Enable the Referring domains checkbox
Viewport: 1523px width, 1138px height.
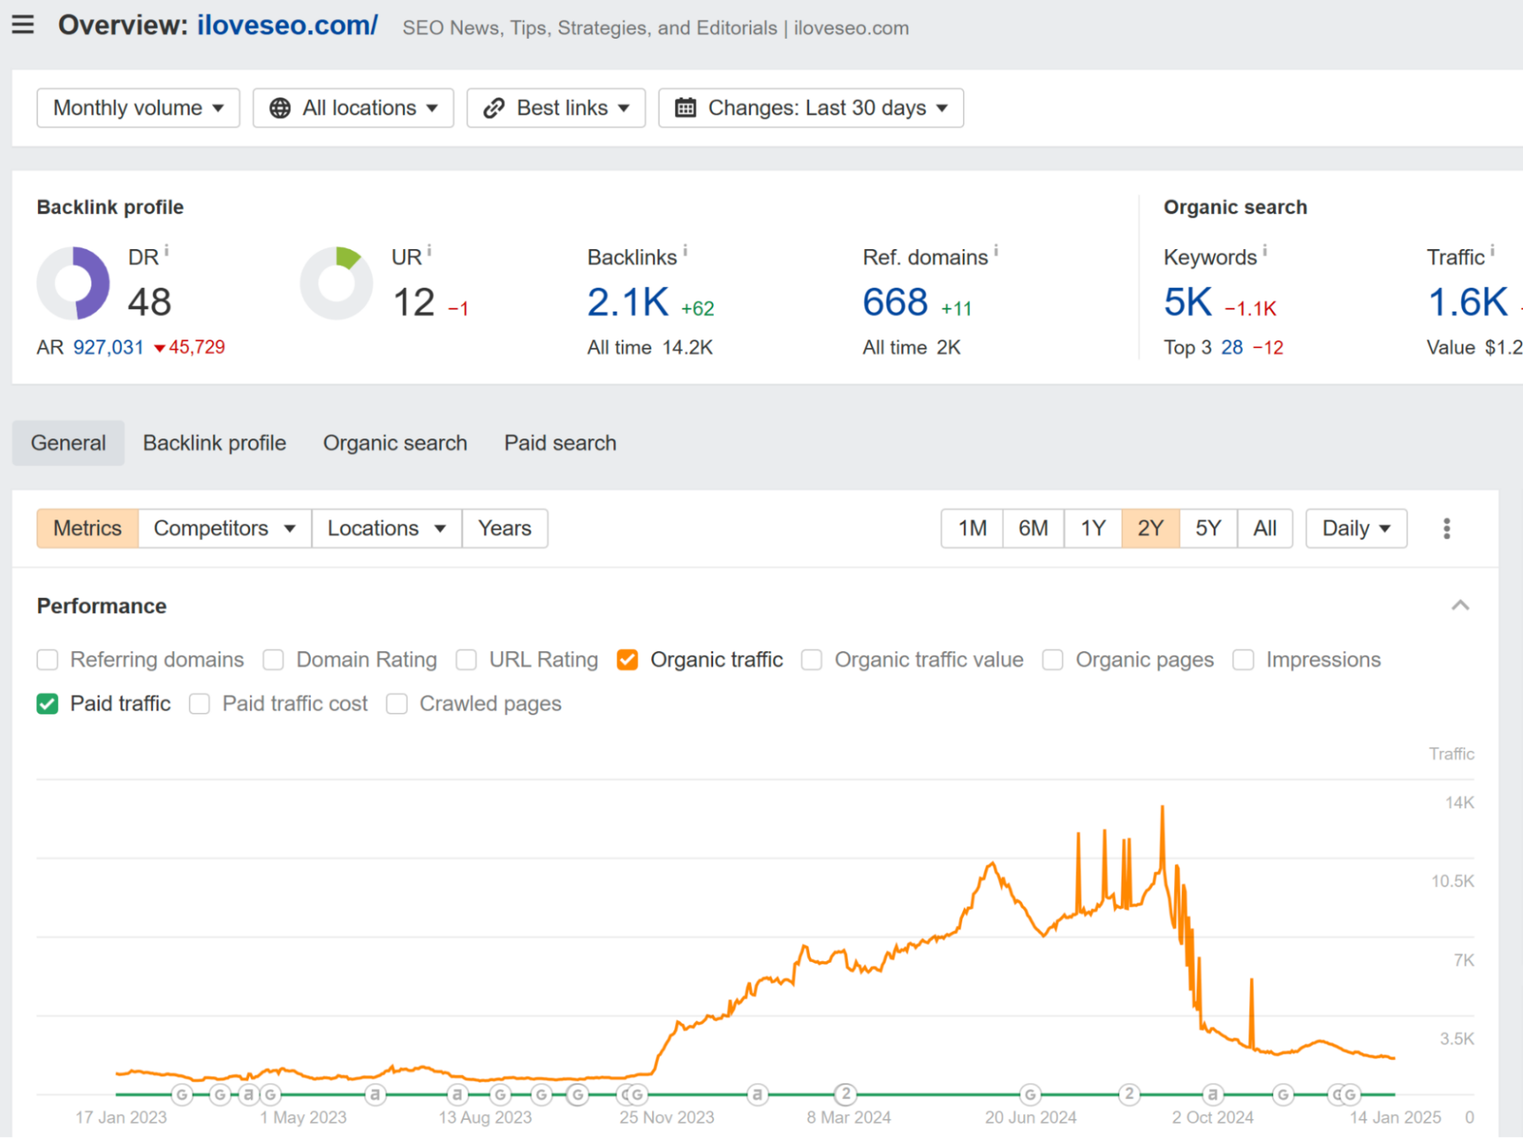(x=48, y=660)
